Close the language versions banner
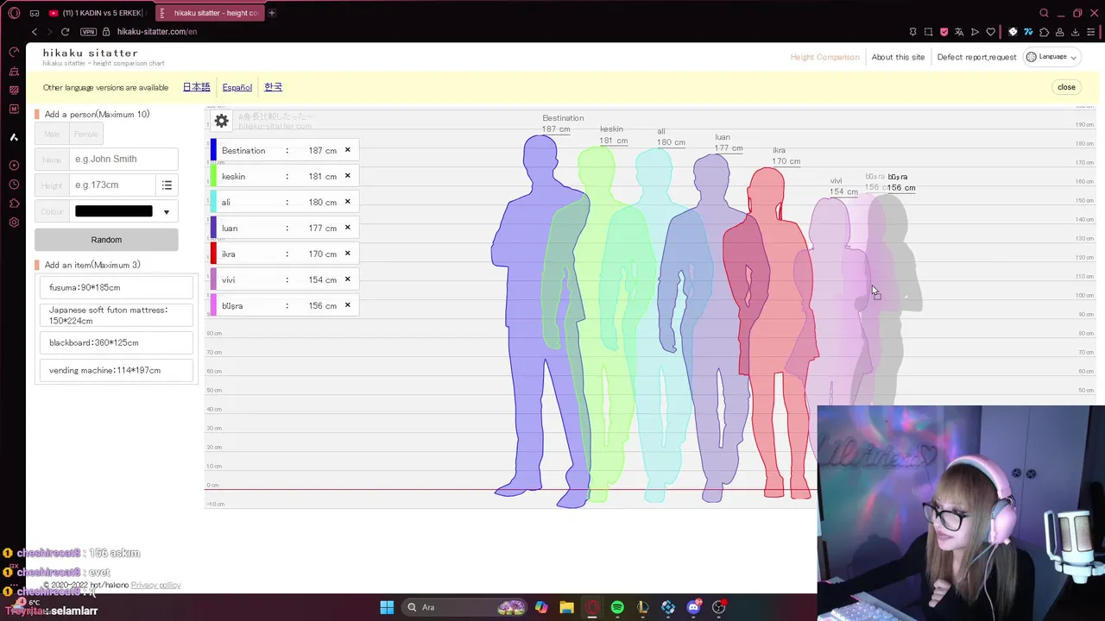The image size is (1105, 621). 1066,87
